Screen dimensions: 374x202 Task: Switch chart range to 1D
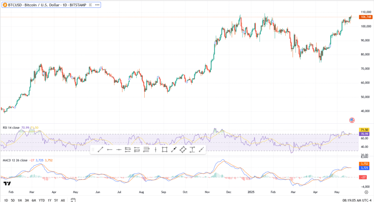point(6,200)
